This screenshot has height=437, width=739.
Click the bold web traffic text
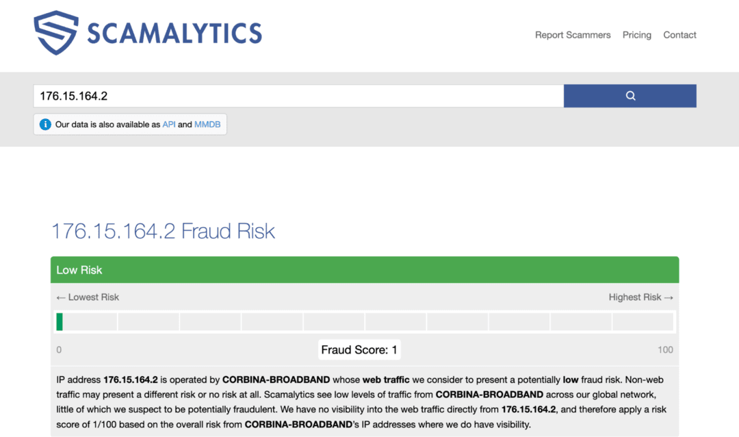point(386,379)
